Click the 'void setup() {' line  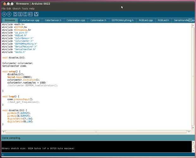[11, 72]
